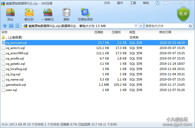This screenshot has height=128, width=195.
Task: Switch to the large icon view
Action: point(11,26)
